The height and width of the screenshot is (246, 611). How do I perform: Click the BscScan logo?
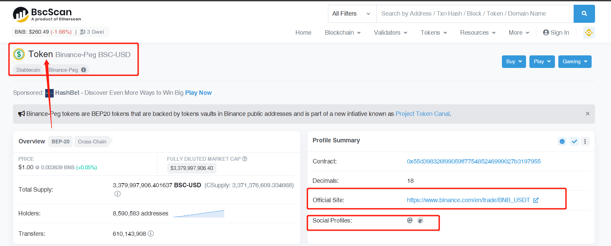pyautogui.click(x=47, y=14)
